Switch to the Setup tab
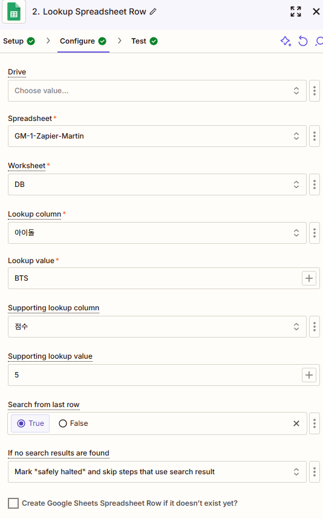323x519 pixels. click(19, 41)
